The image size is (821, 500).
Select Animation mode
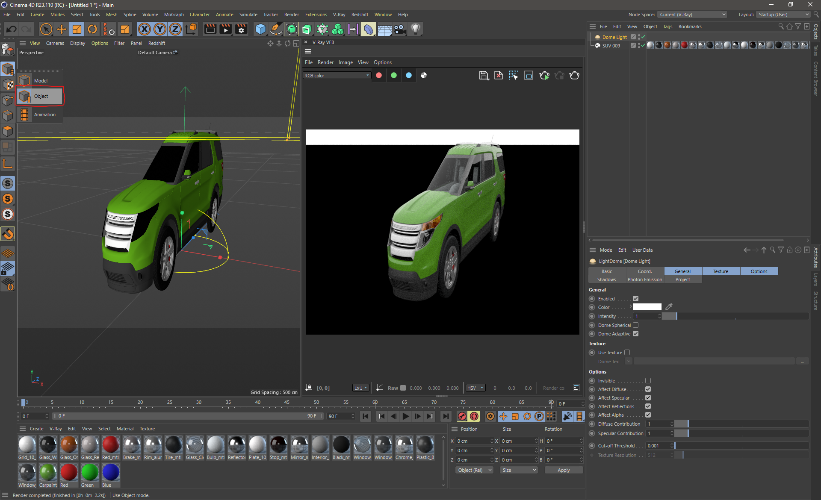click(40, 115)
